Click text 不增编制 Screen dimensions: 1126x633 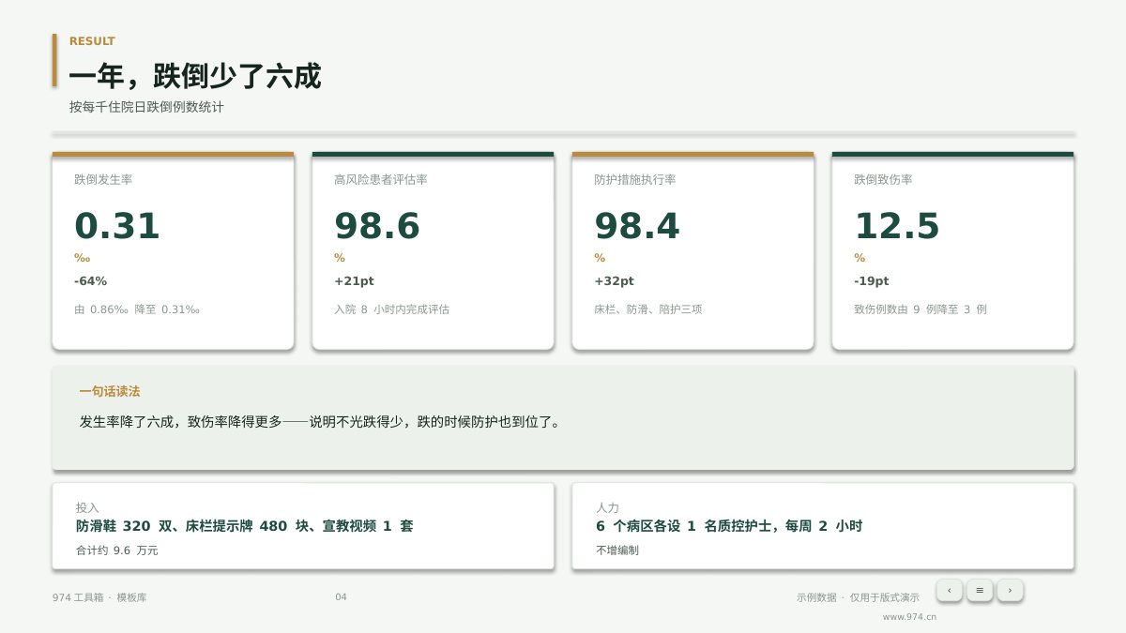(617, 550)
